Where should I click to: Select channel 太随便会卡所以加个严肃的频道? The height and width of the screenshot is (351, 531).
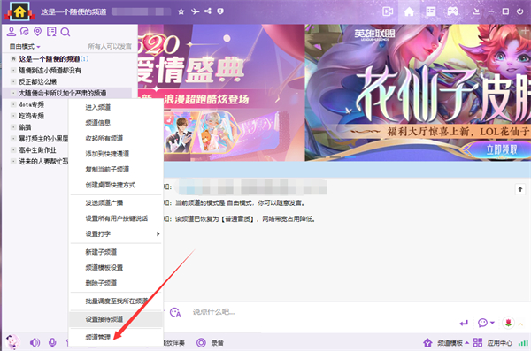click(x=62, y=93)
